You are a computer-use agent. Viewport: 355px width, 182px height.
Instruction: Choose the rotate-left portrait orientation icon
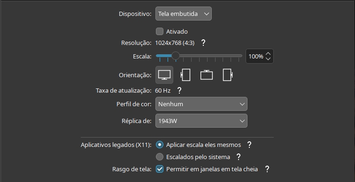[x=185, y=75]
